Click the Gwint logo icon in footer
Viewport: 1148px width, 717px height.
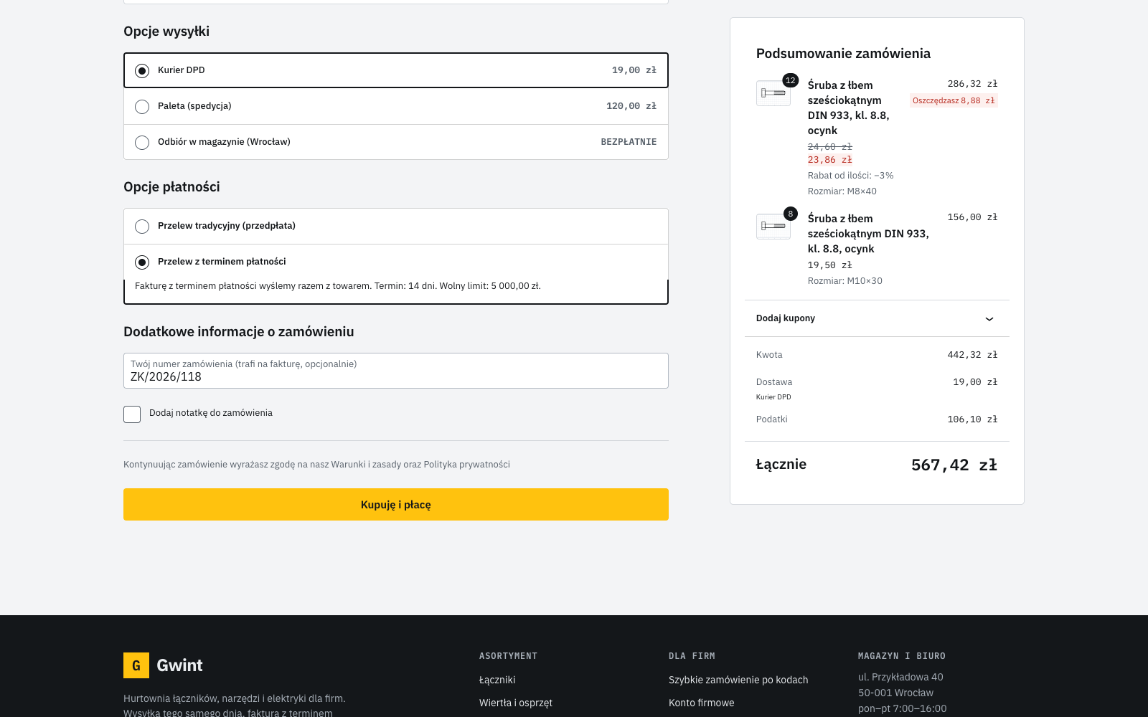coord(136,665)
